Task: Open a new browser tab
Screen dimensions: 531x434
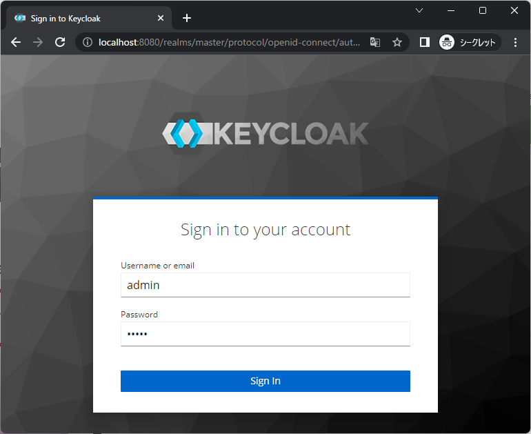Action: (186, 18)
